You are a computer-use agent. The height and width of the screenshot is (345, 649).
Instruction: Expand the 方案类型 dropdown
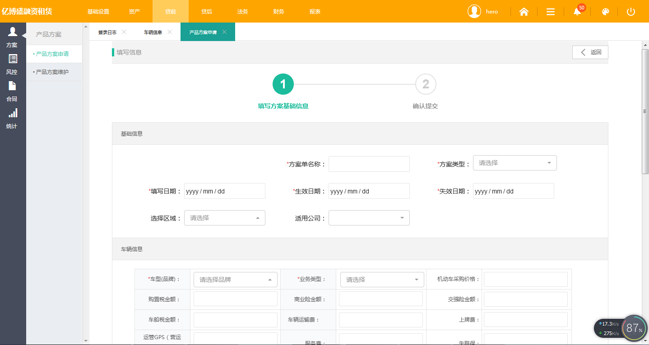click(x=515, y=163)
